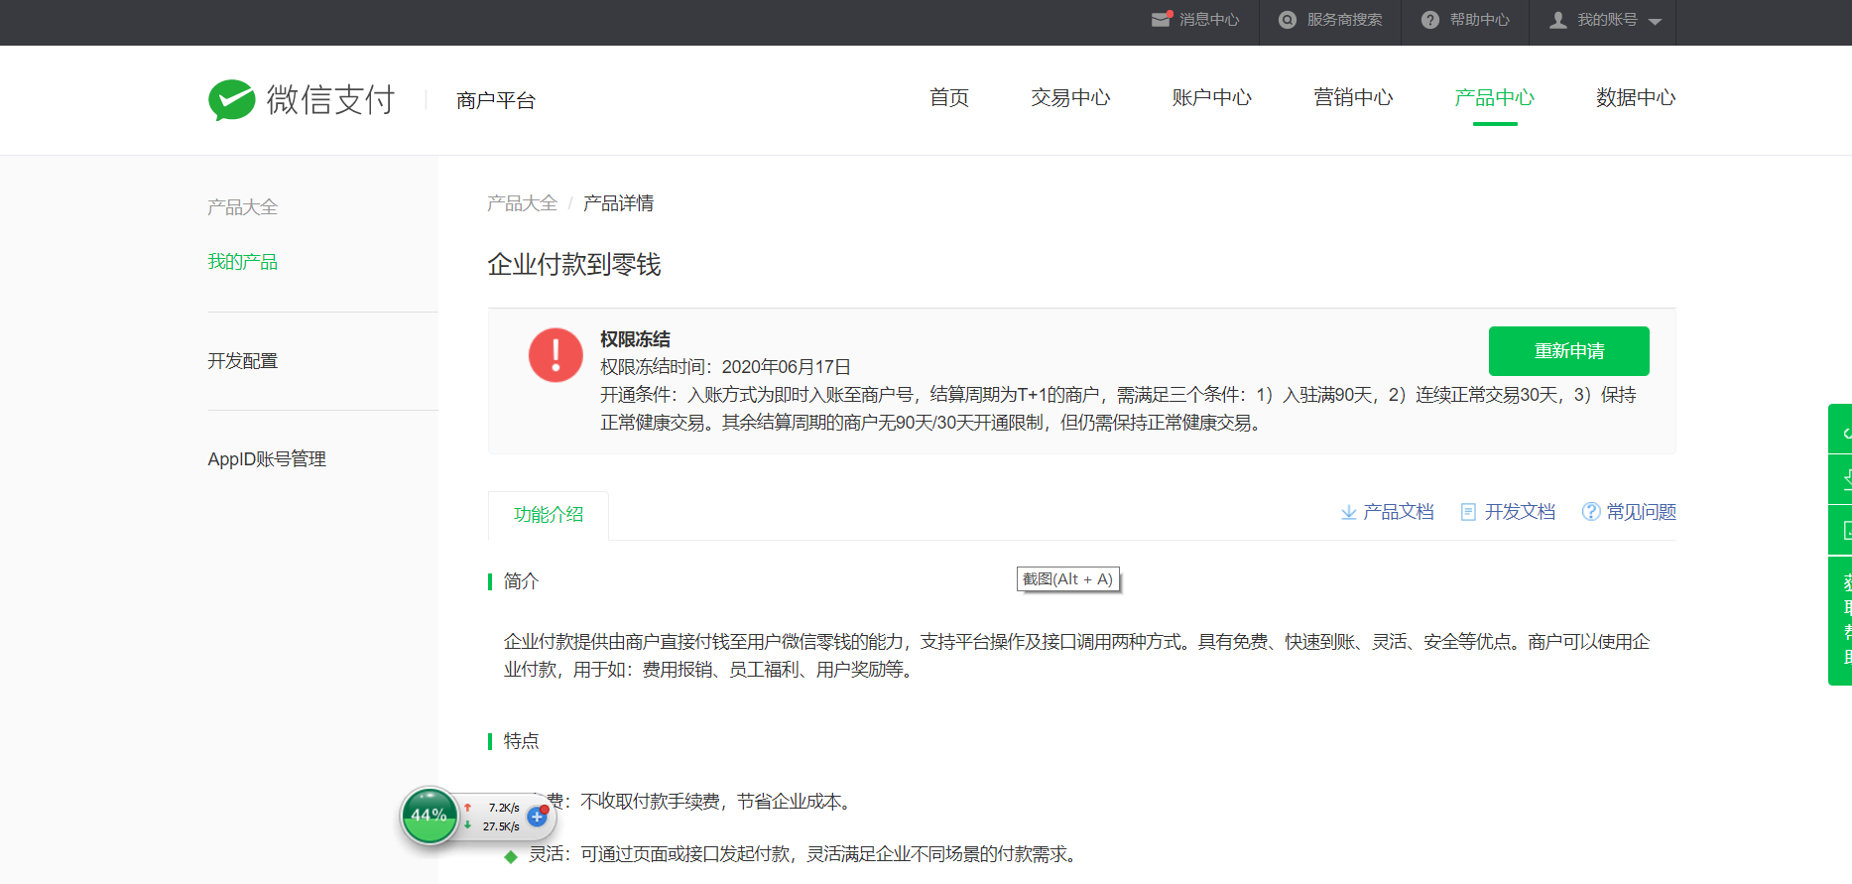The image size is (1852, 884).
Task: Open 常见问题 help icon link
Action: point(1629,512)
